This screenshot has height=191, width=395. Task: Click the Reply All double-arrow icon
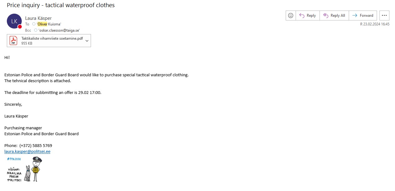[x=325, y=16]
